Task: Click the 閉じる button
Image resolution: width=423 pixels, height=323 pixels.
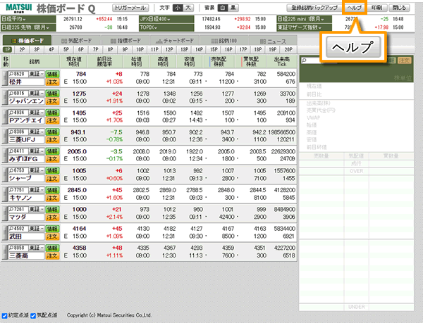Action: click(x=399, y=8)
